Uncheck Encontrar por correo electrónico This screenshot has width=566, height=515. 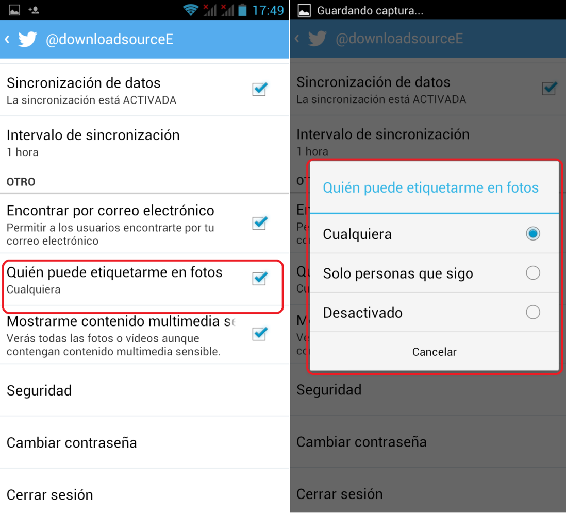pyautogui.click(x=260, y=222)
